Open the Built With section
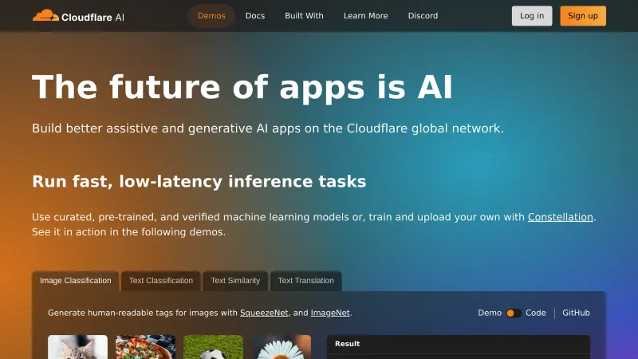Screen dimensions: 638x359 coord(304,16)
